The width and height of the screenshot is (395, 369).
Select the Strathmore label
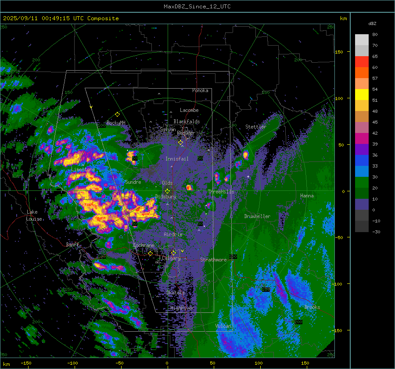click(213, 260)
